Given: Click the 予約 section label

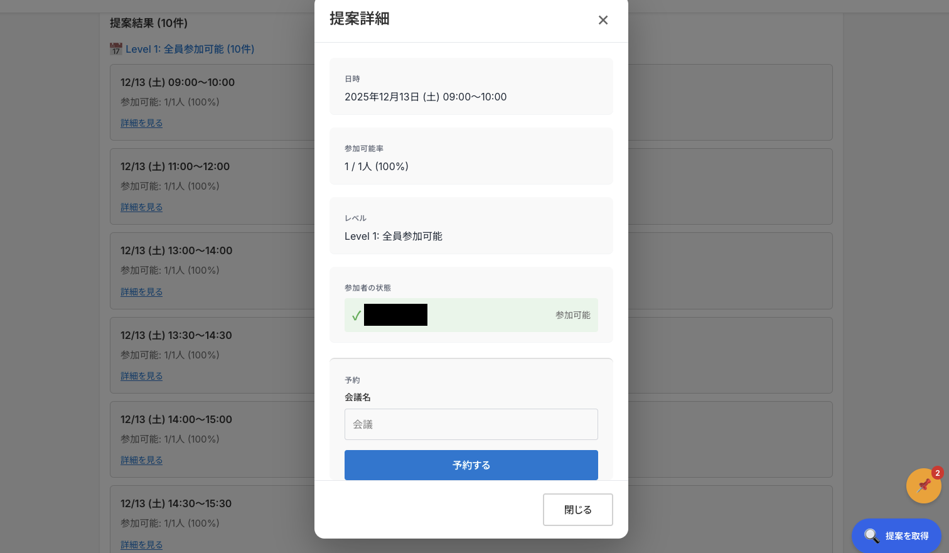Looking at the screenshot, I should (x=352, y=380).
